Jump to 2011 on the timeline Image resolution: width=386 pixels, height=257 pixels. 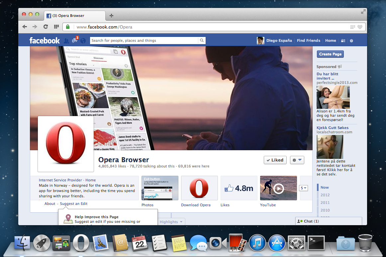pyautogui.click(x=325, y=203)
